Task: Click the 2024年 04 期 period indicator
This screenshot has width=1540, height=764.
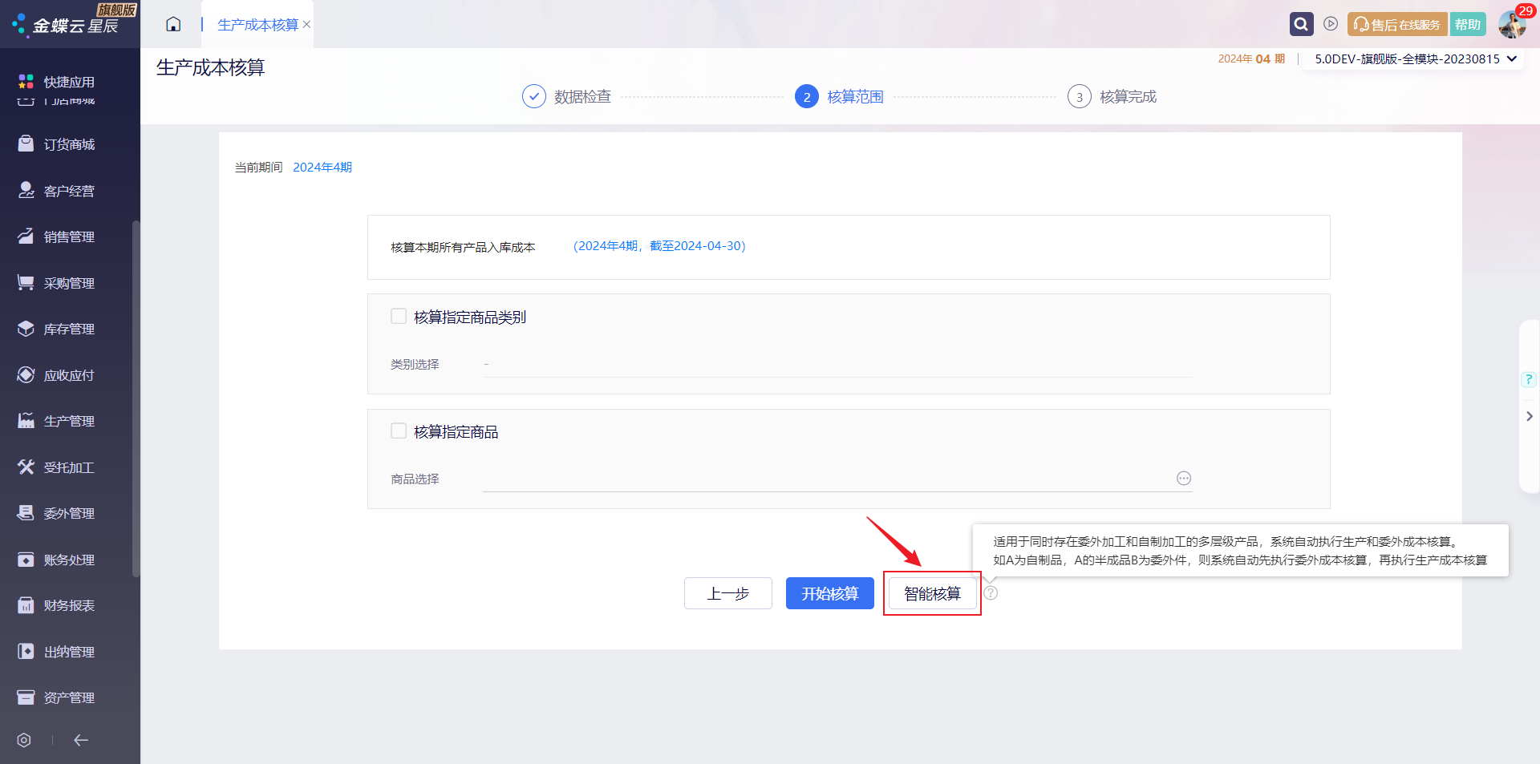Action: click(1251, 59)
